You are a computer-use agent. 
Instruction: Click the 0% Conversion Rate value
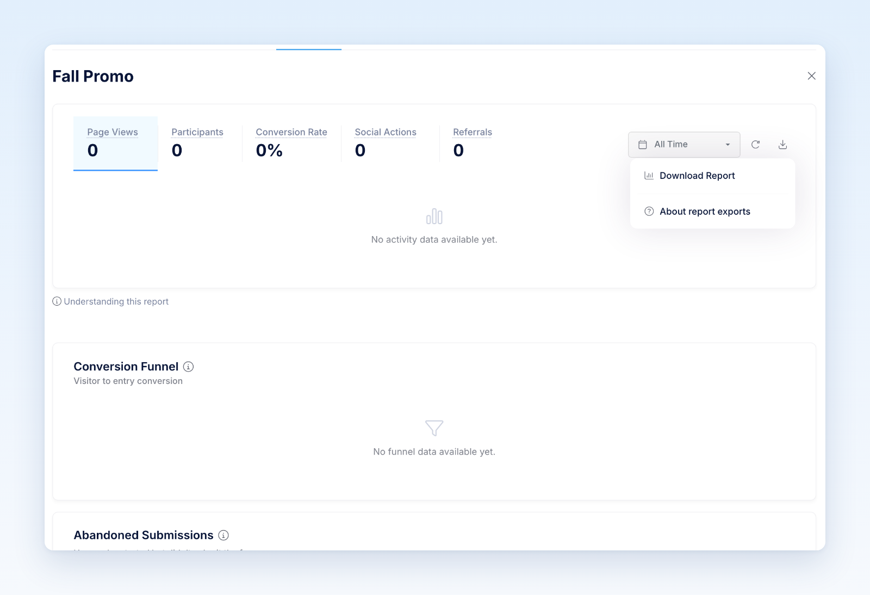point(269,150)
